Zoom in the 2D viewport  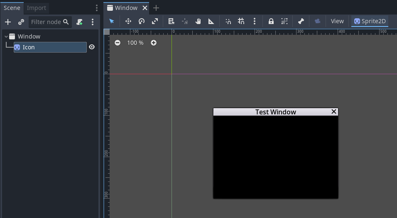pyautogui.click(x=153, y=43)
